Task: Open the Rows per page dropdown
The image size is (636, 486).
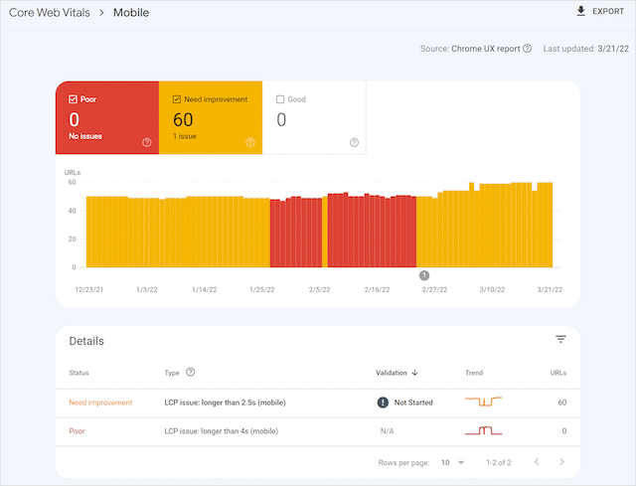Action: [x=452, y=462]
